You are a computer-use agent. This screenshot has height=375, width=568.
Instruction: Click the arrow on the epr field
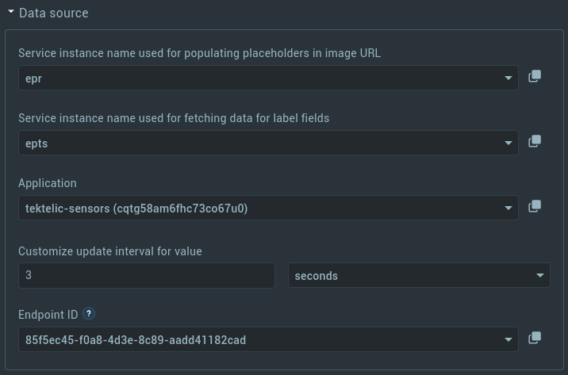(509, 78)
